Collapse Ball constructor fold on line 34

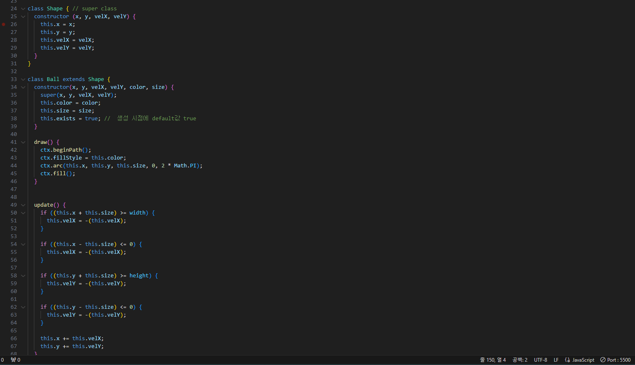23,87
